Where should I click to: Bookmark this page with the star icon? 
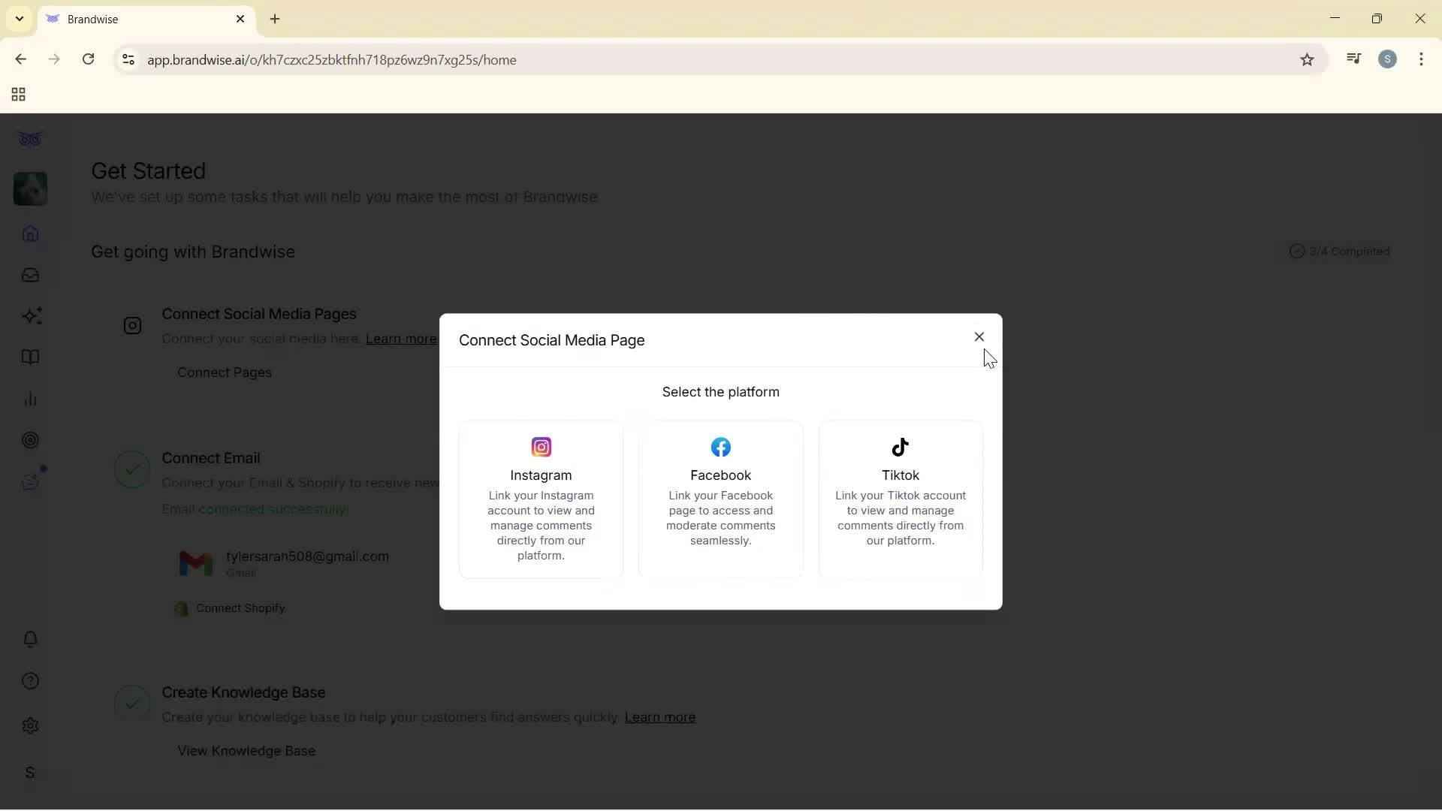tap(1307, 59)
